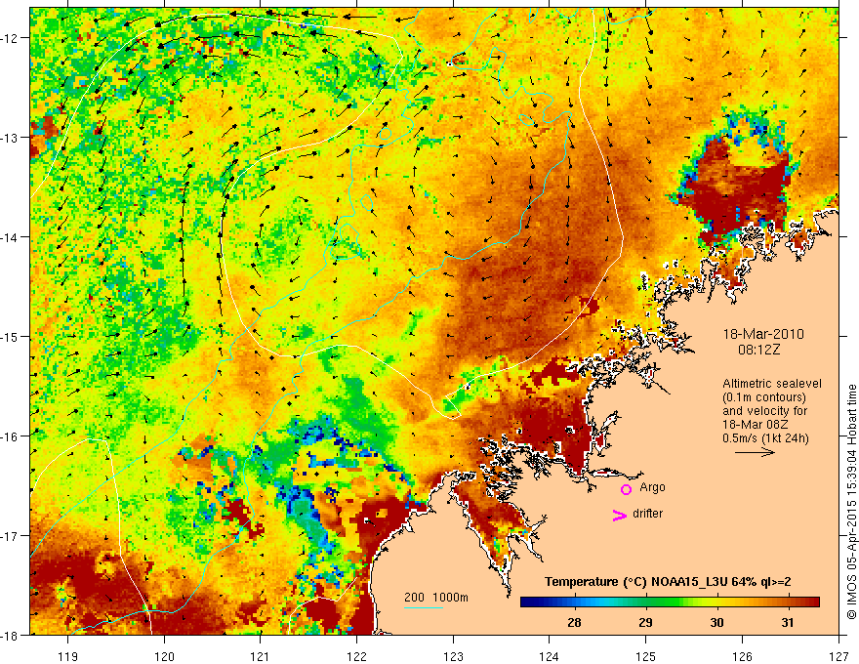
Task: Click latitude axis label -17
Action: pyautogui.click(x=11, y=535)
